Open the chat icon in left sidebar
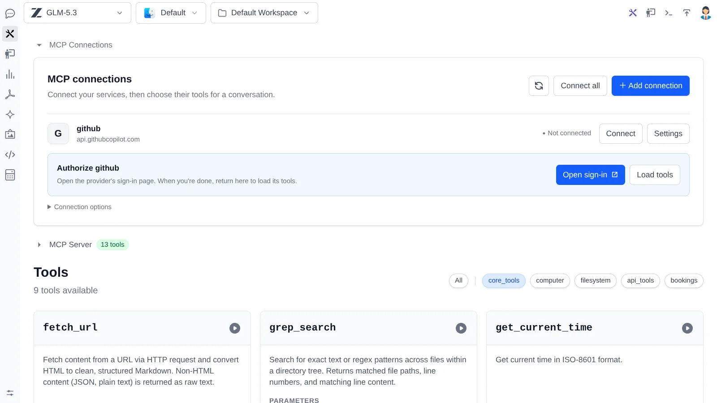The width and height of the screenshot is (717, 403). click(x=10, y=13)
